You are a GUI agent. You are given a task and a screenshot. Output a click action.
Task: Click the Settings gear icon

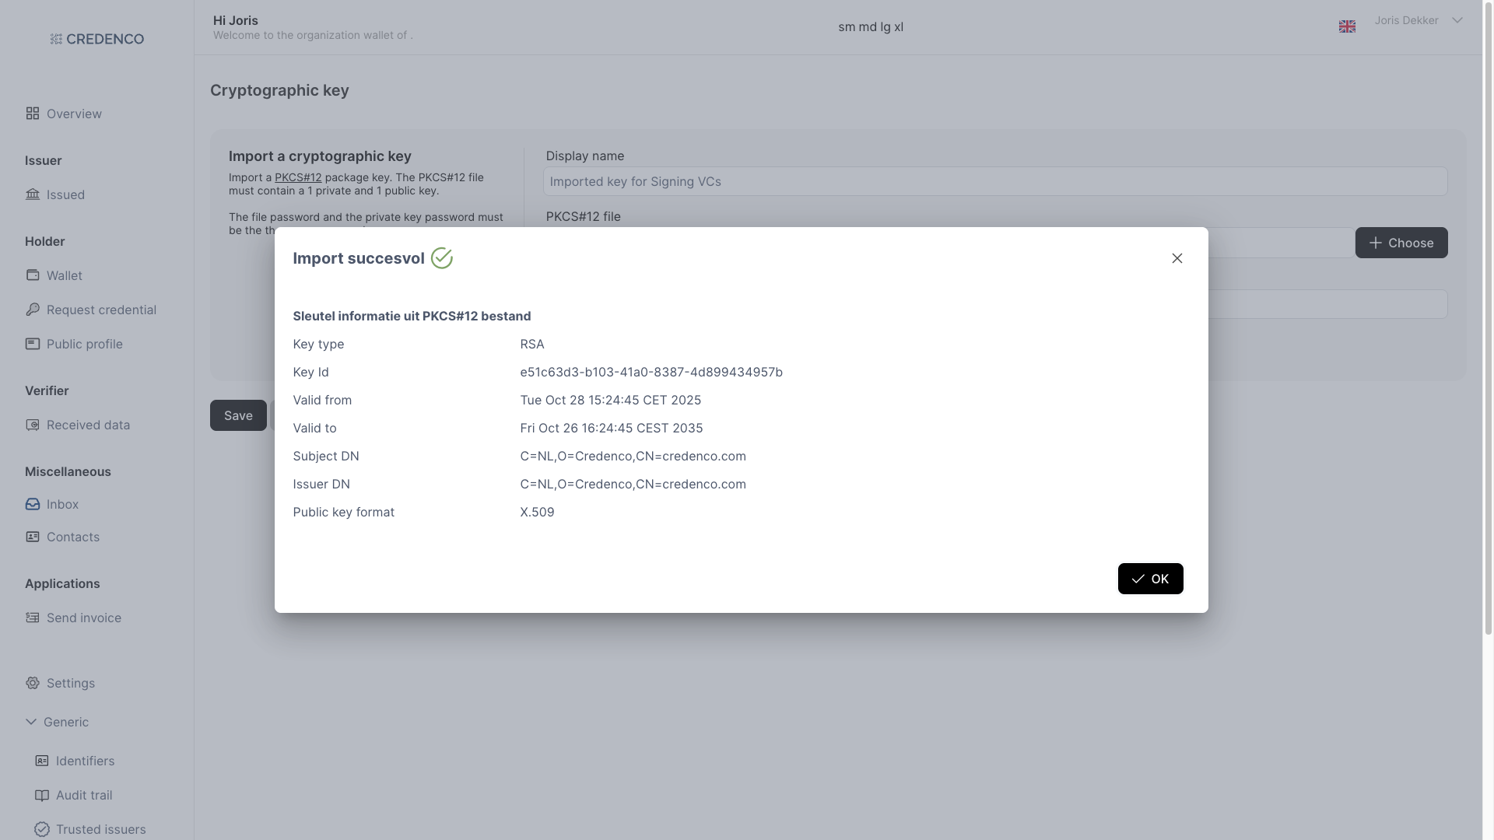(x=32, y=683)
